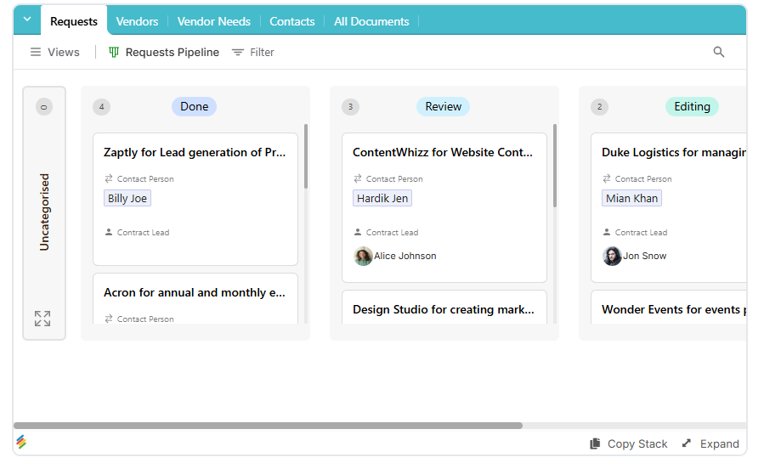The image size is (764, 463).
Task: Click the Editing column count badge
Action: point(599,107)
